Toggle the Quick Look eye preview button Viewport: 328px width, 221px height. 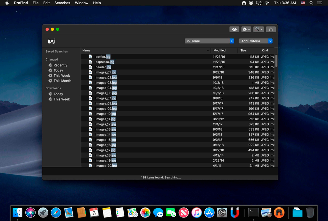pos(234,29)
